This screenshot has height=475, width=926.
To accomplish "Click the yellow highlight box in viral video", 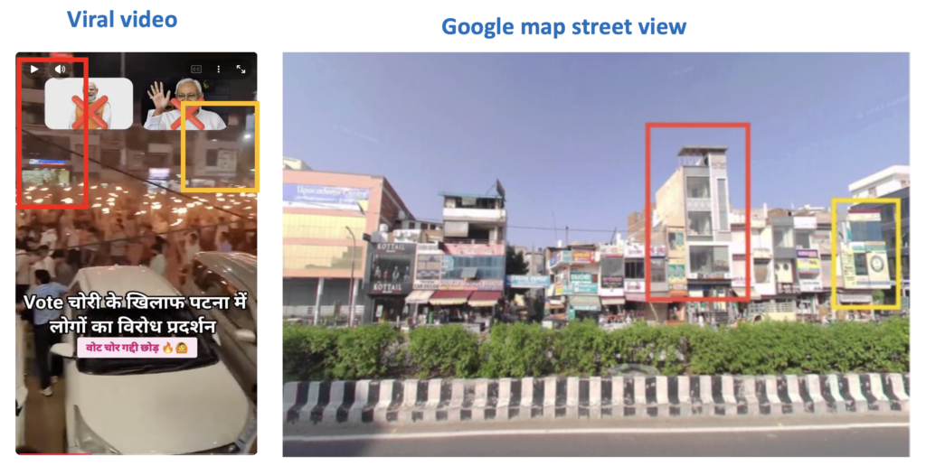I will (x=220, y=146).
